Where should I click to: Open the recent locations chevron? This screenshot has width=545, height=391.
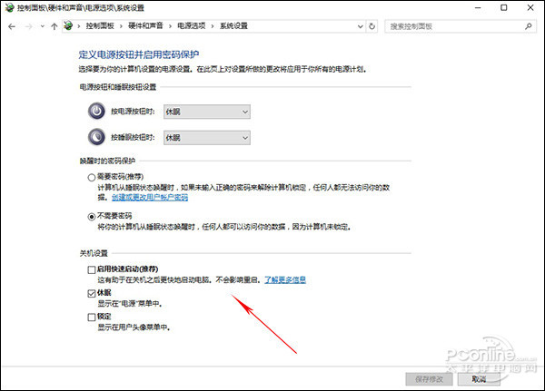(43, 26)
